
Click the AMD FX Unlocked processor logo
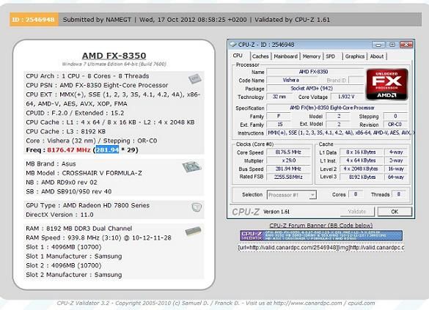(387, 84)
